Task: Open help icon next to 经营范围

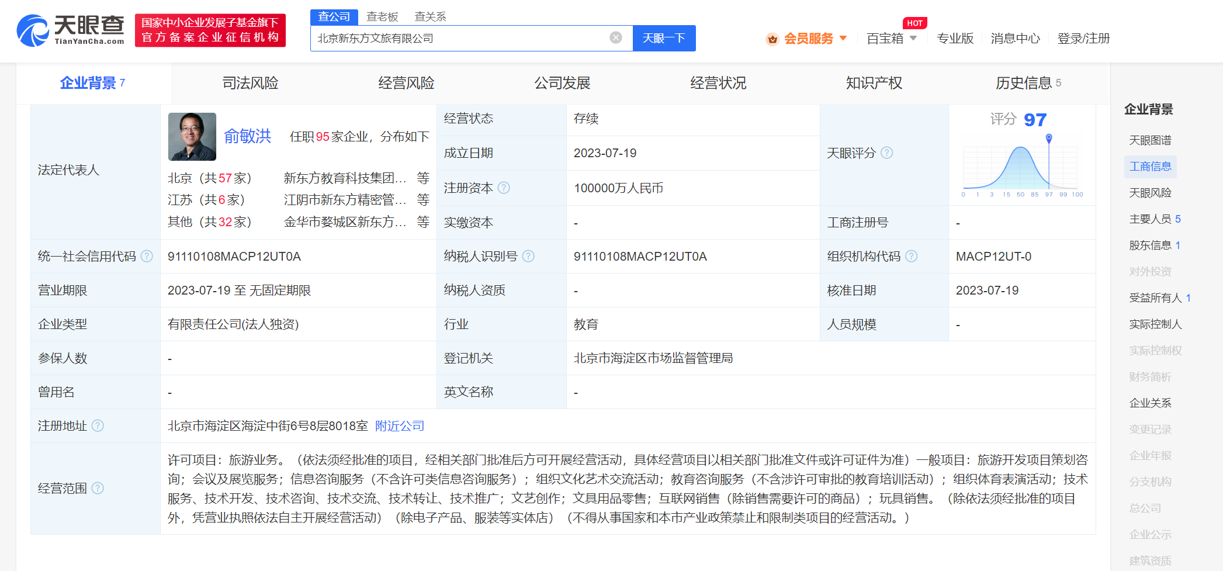Action: point(98,488)
